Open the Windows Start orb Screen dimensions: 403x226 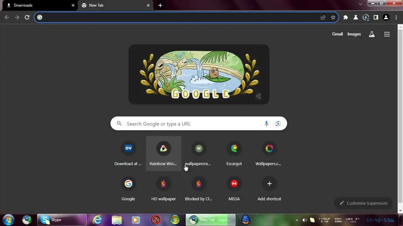click(x=9, y=220)
